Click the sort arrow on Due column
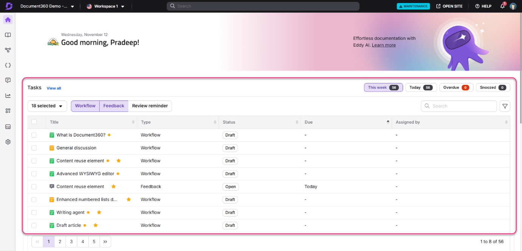Viewport: 522px width, 251px height. tap(388, 122)
